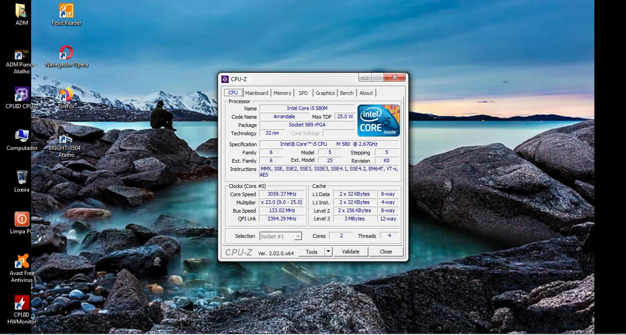This screenshot has width=626, height=335.
Task: Open the ADM folder icon on desktop
Action: (22, 11)
